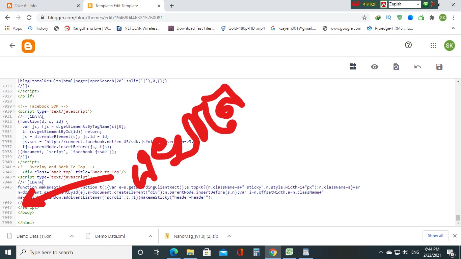Open the Extensions puzzle piece menu
Image resolution: width=461 pixels, height=259 pixels.
[432, 18]
